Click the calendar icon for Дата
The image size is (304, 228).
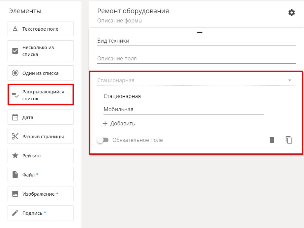click(x=15, y=117)
